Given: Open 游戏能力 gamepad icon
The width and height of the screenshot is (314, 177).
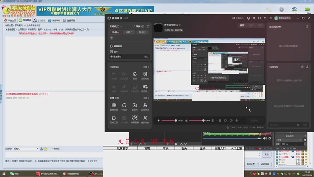Looking at the screenshot, I should tap(145, 88).
